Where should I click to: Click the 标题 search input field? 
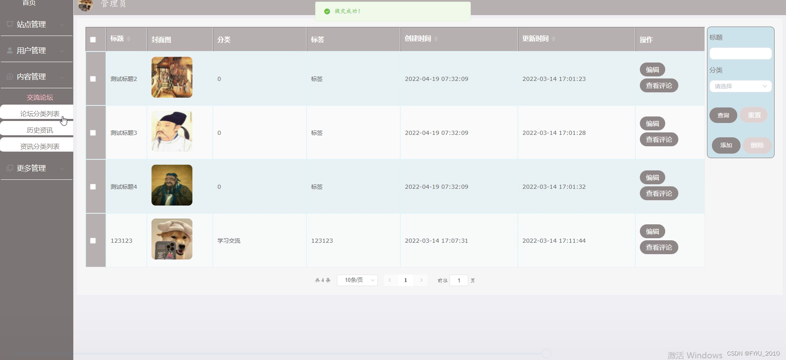coord(741,54)
